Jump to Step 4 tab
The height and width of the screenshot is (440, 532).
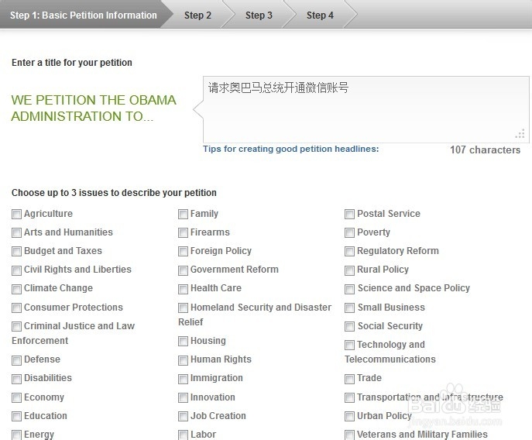(x=320, y=15)
